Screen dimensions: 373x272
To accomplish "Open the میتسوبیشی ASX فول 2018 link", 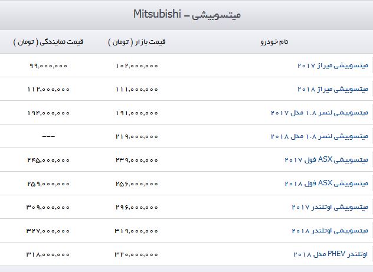I will [x=326, y=183].
